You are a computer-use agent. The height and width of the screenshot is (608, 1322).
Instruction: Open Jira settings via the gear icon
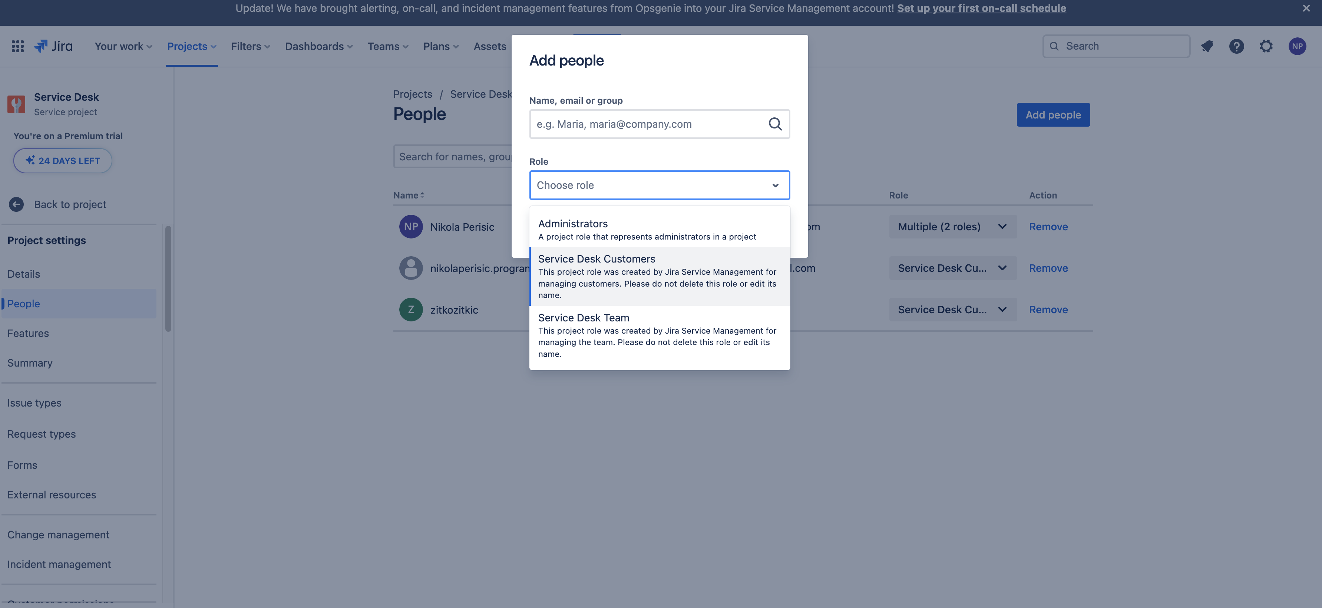tap(1266, 46)
